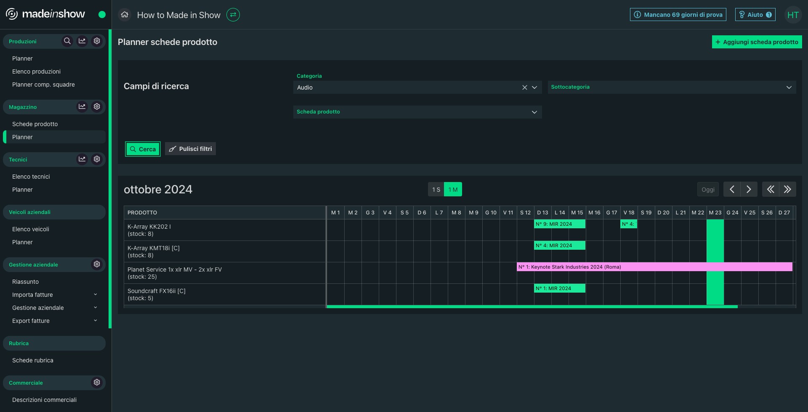Image resolution: width=808 pixels, height=412 pixels.
Task: Jump to next period with double arrow
Action: point(787,190)
